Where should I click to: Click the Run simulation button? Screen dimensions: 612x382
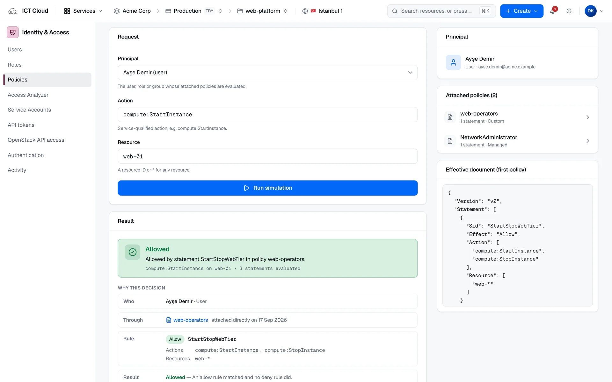(x=268, y=188)
